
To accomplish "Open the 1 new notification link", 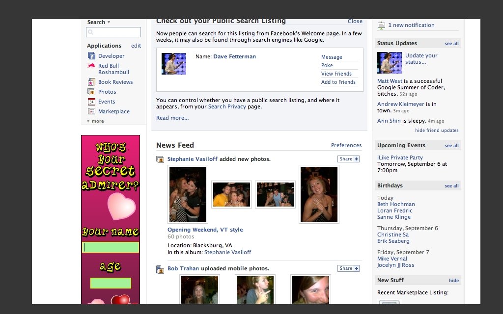I will (411, 25).
